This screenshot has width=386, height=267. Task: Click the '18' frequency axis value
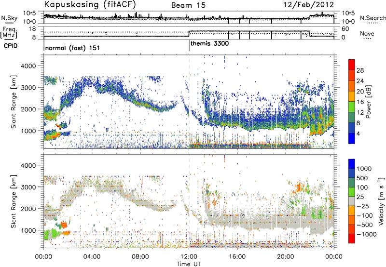(x=32, y=29)
